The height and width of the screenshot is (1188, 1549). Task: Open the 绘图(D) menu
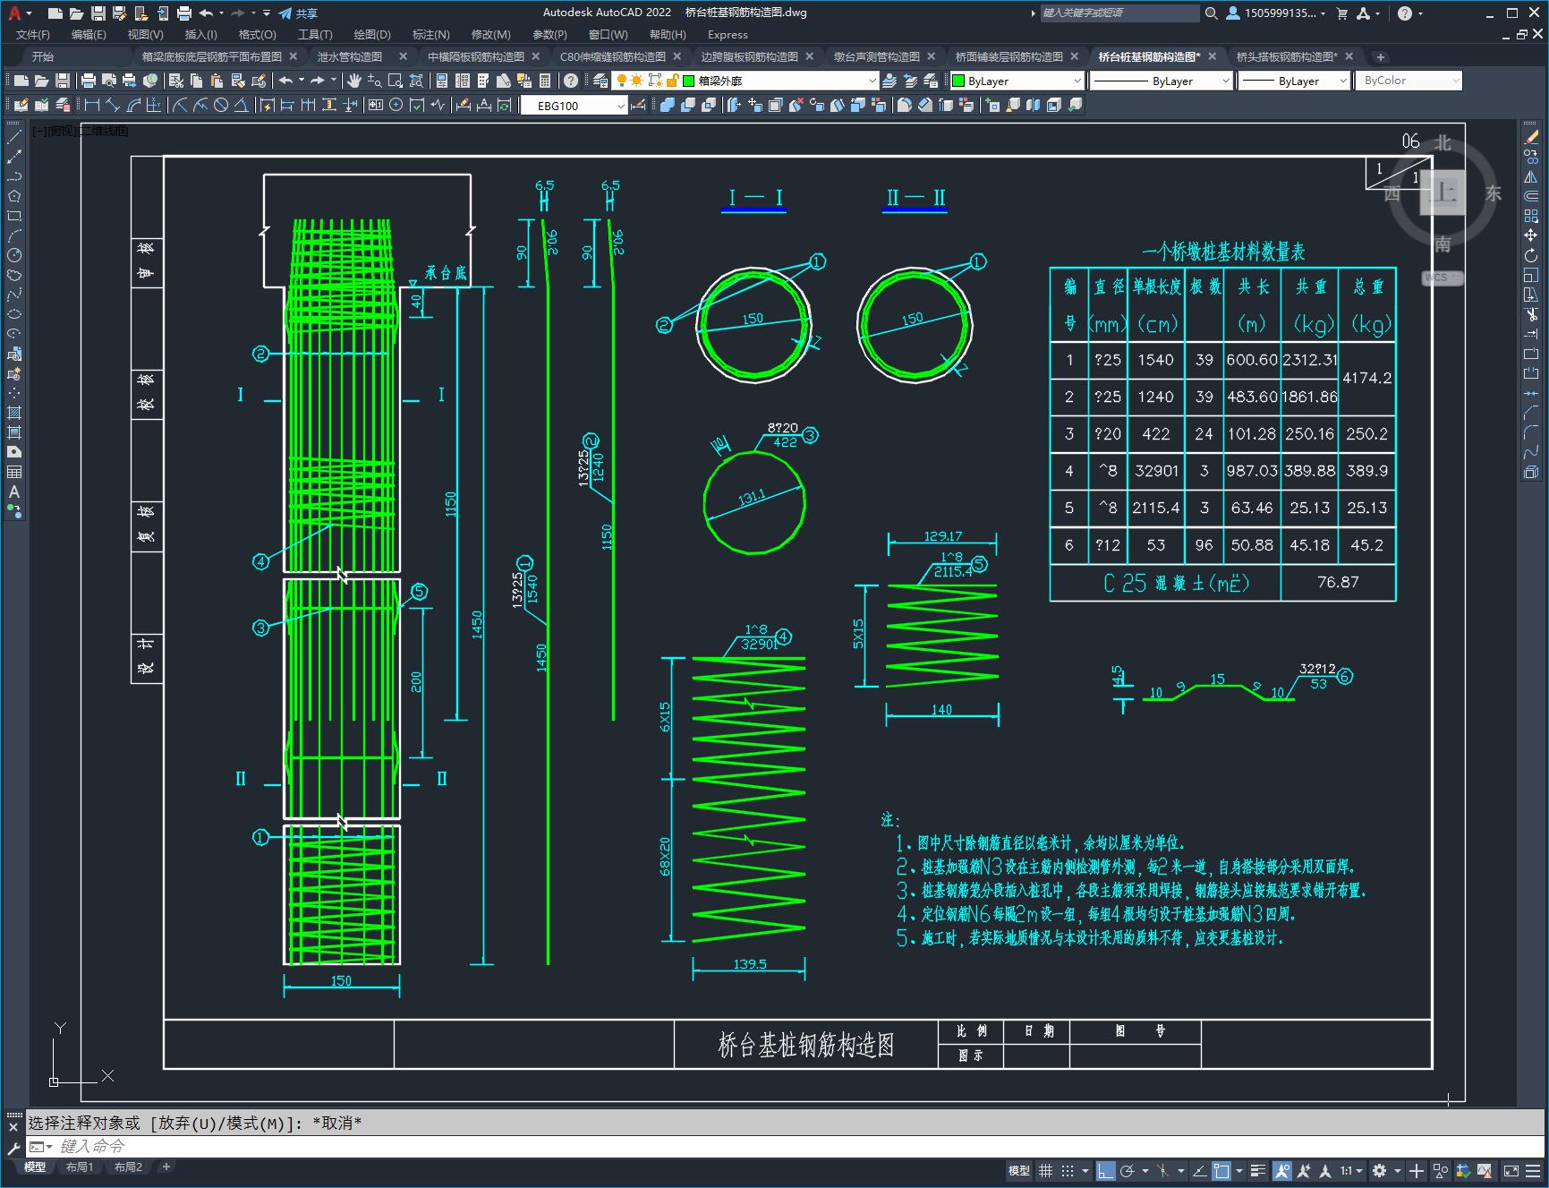[x=372, y=34]
